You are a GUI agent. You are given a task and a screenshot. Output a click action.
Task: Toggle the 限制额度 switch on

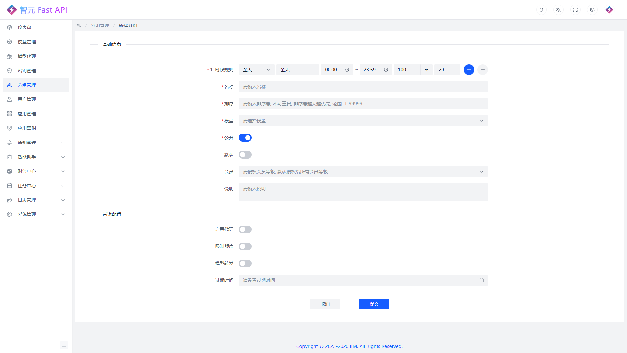[x=245, y=246]
